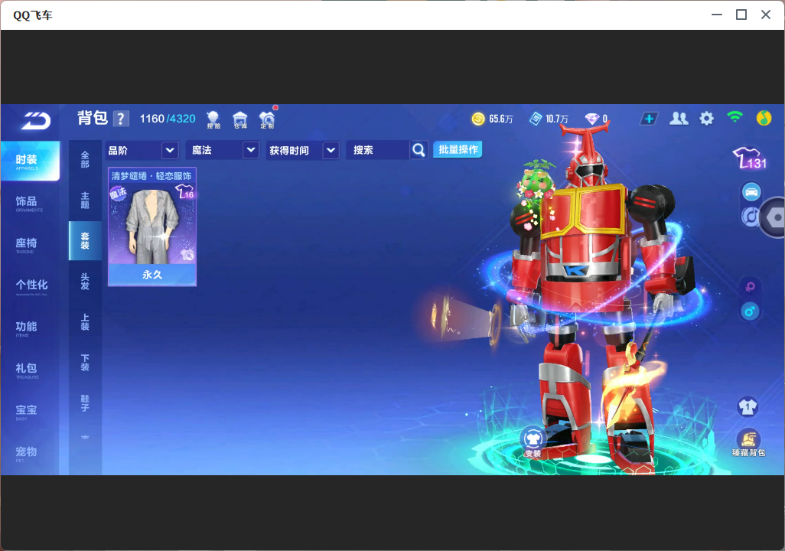This screenshot has height=551, width=785.
Task: Click the gold coin currency icon
Action: [478, 119]
